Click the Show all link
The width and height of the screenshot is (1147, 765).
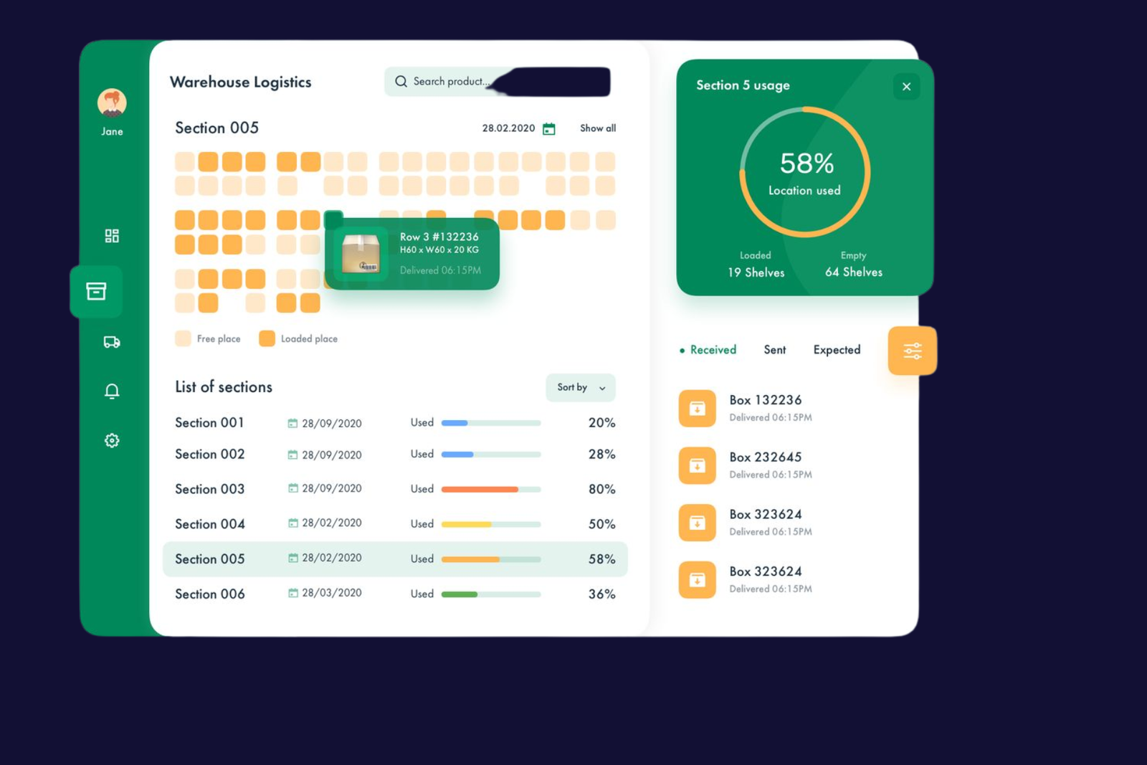point(598,128)
